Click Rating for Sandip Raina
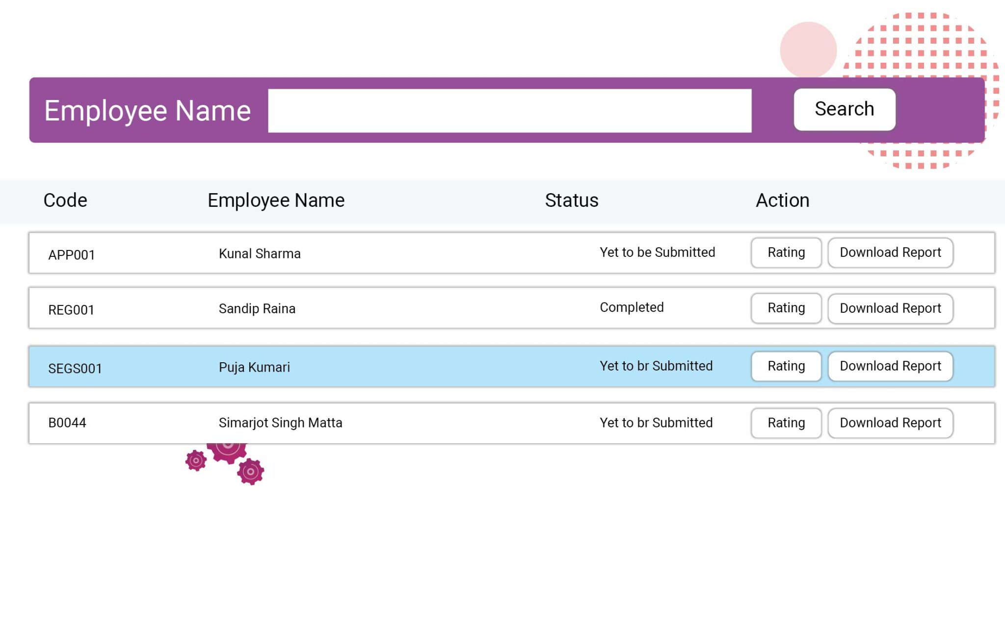 [786, 308]
